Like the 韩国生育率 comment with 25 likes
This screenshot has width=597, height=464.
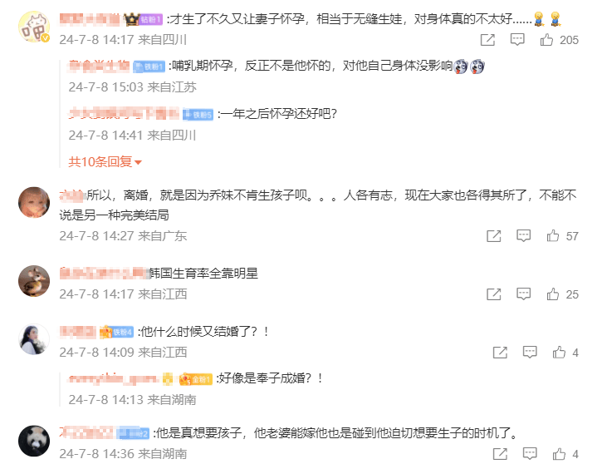553,294
